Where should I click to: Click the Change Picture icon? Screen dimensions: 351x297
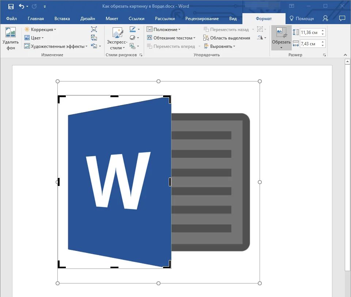tap(94, 38)
